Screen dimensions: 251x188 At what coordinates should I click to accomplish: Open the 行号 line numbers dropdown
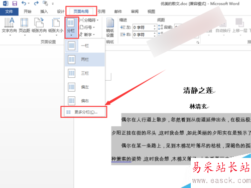click(87, 27)
